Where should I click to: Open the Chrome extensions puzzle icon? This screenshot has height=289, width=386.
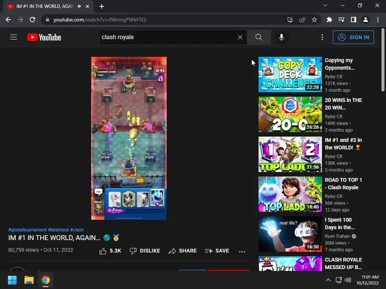[329, 20]
